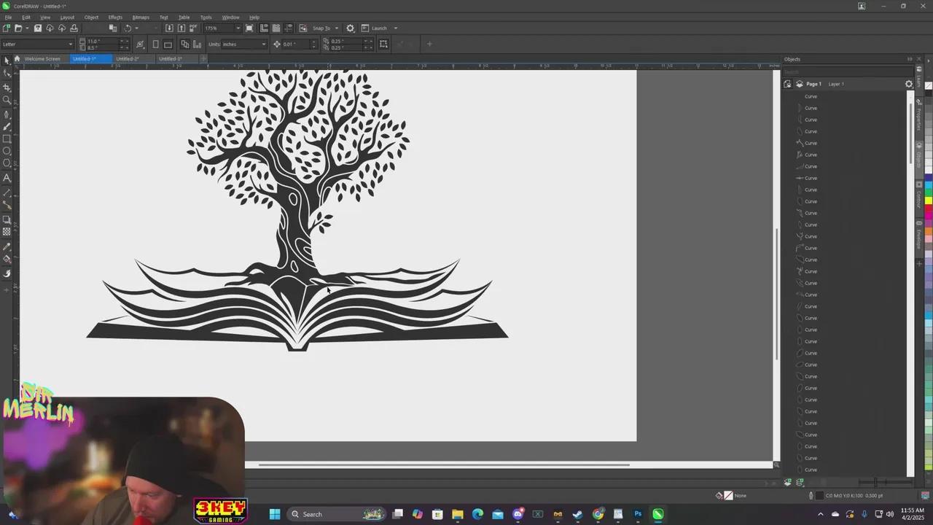The height and width of the screenshot is (525, 933).
Task: Open the Bitmaps menu
Action: pyautogui.click(x=141, y=17)
